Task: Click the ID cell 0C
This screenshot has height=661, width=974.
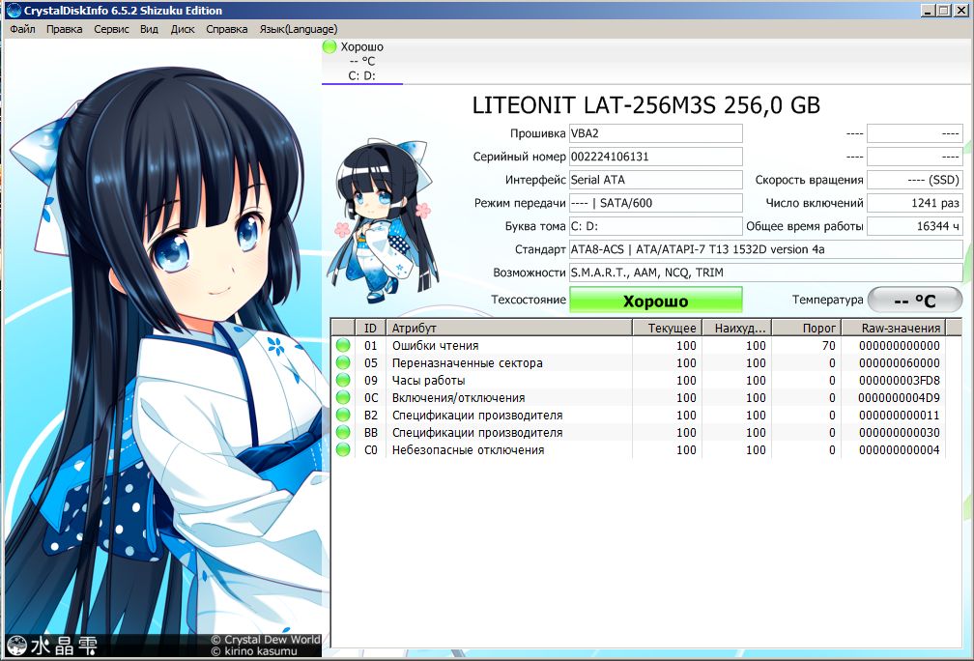Action: coord(371,397)
